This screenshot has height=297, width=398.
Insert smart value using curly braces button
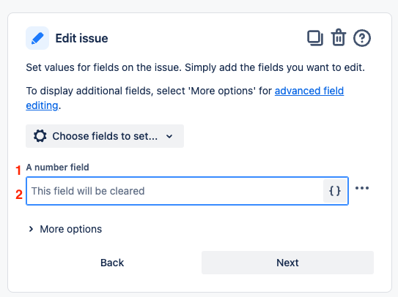335,191
